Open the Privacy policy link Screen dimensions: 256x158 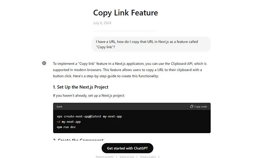[x=148, y=157]
